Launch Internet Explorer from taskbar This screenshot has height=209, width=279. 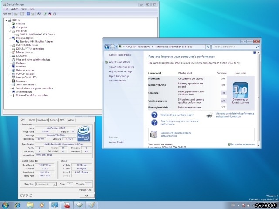(17, 205)
